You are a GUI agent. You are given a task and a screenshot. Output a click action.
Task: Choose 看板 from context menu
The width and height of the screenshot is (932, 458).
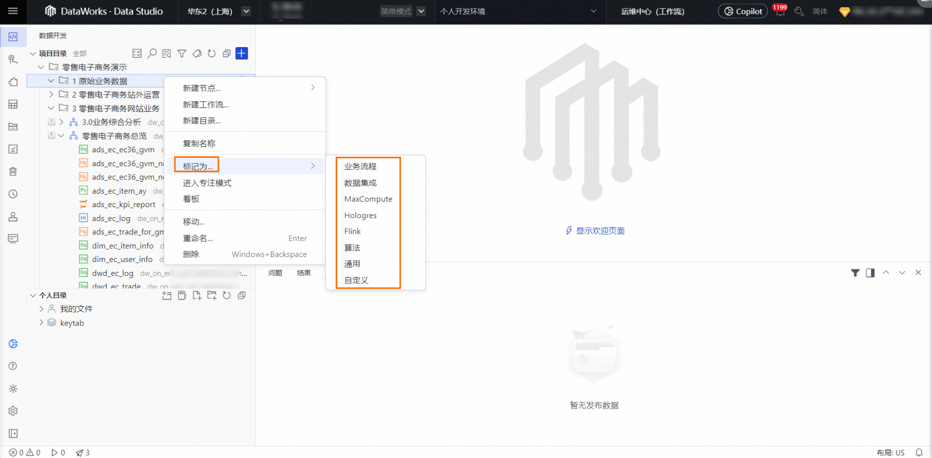[x=245, y=199]
